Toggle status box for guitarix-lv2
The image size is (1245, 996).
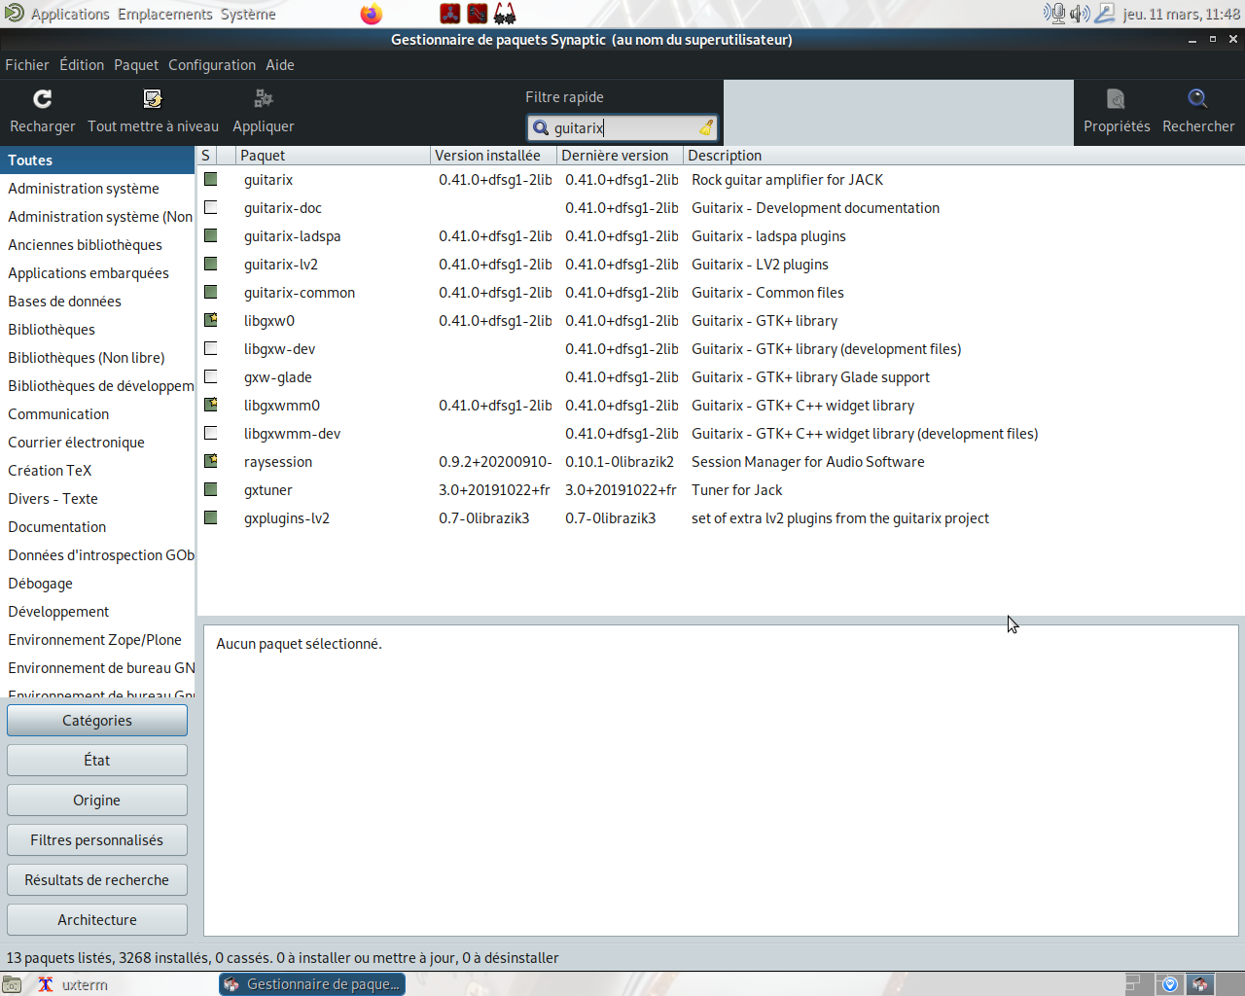(210, 265)
